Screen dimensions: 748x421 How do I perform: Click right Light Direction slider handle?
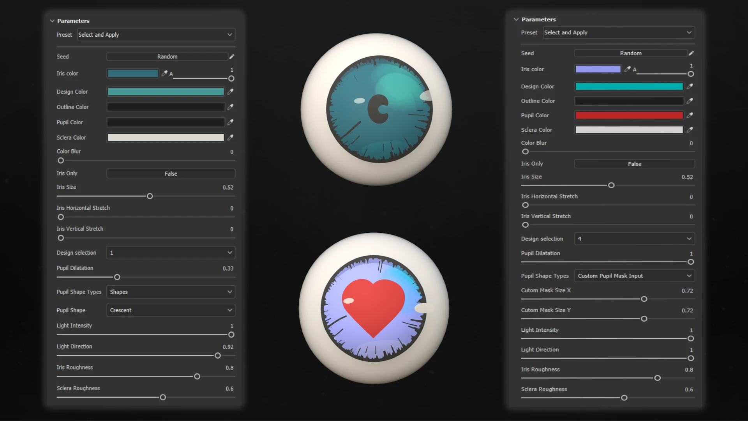[x=691, y=358]
